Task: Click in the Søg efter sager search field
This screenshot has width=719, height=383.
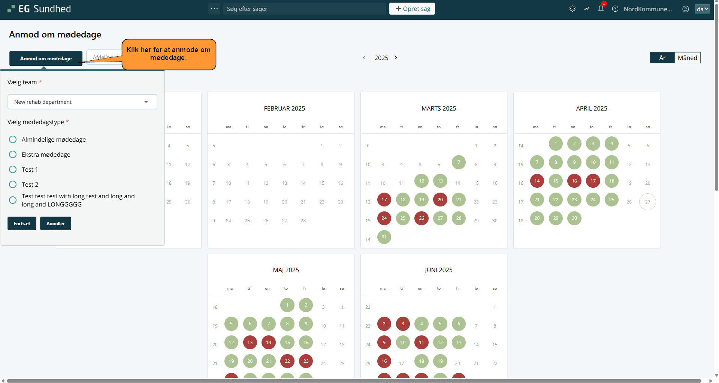Action: 304,9
